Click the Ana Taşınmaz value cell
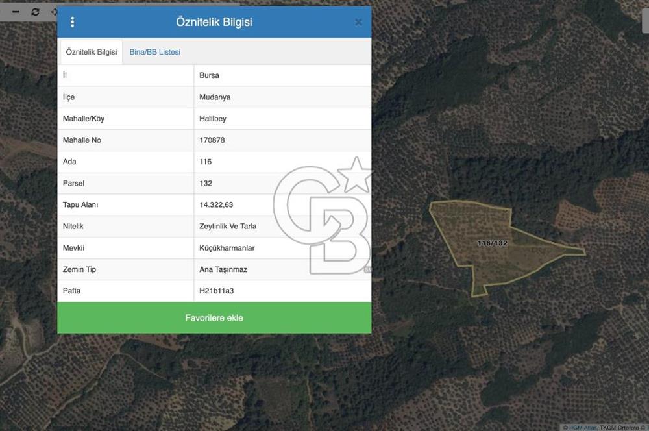Viewport: 649px width, 431px height. pos(223,269)
